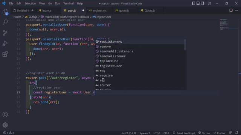Choose req suggestion
This screenshot has width=241, height=135.
(x=139, y=71)
